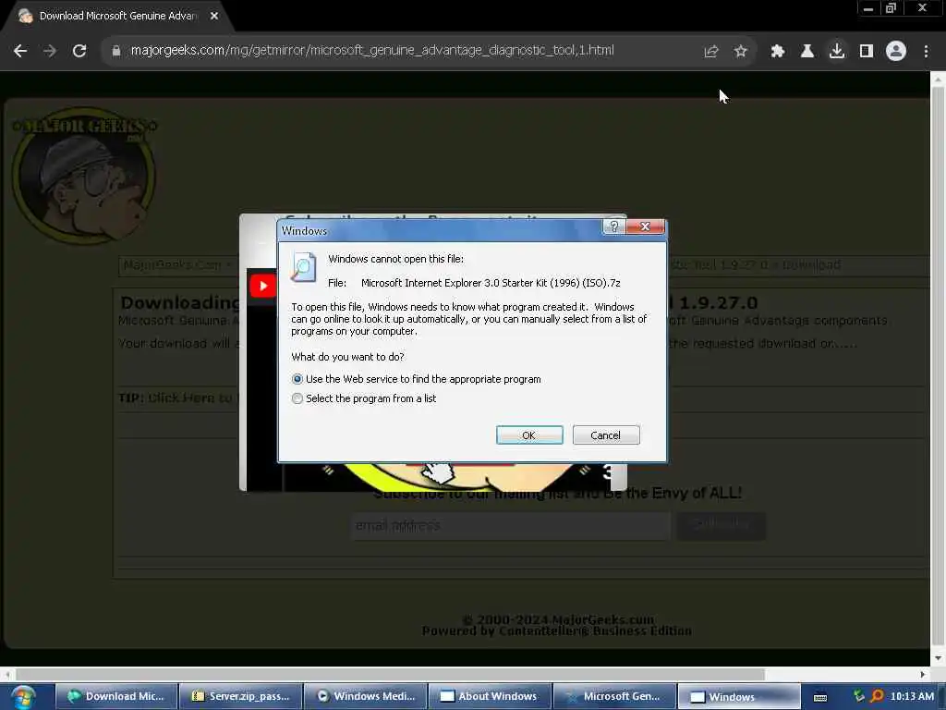Click the keyboard icon in system tray
Viewport: 946px width, 710px height.
820,697
